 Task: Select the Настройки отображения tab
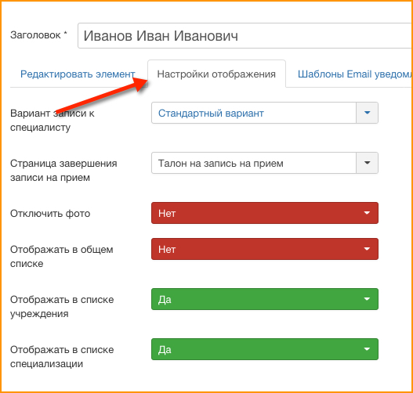(216, 74)
